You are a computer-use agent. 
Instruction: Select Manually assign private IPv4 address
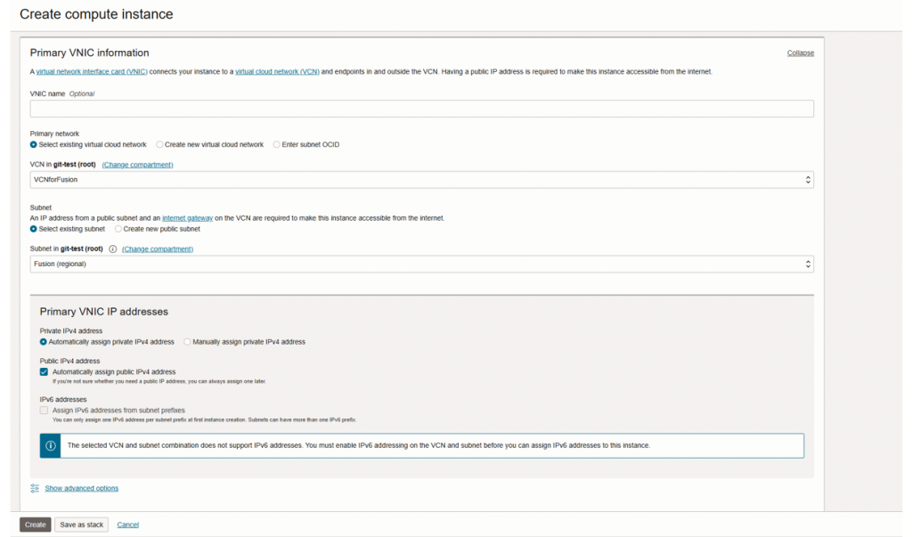coord(187,342)
